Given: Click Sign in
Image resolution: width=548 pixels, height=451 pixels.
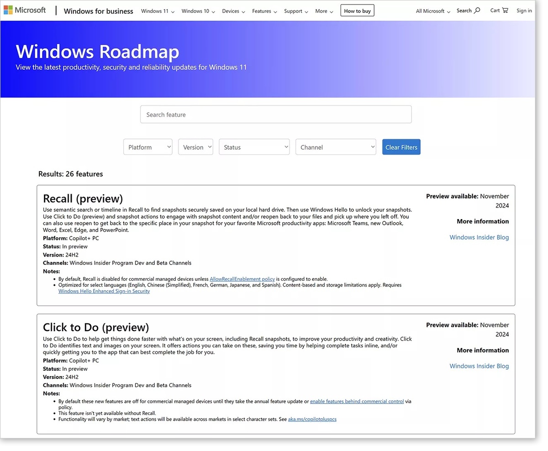Looking at the screenshot, I should [524, 10].
